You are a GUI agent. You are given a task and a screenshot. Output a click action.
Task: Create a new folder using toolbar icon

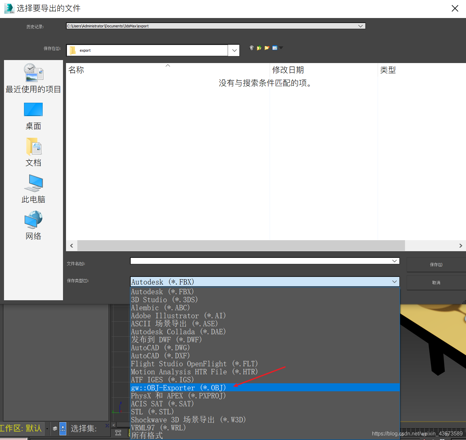267,48
